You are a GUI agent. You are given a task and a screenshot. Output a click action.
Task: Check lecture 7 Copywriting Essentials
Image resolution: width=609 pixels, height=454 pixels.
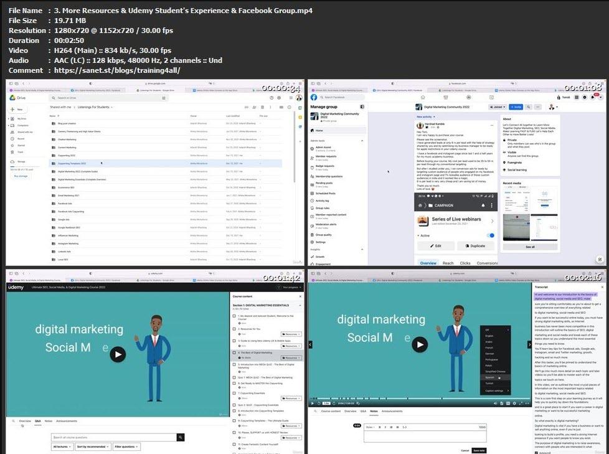234,394
